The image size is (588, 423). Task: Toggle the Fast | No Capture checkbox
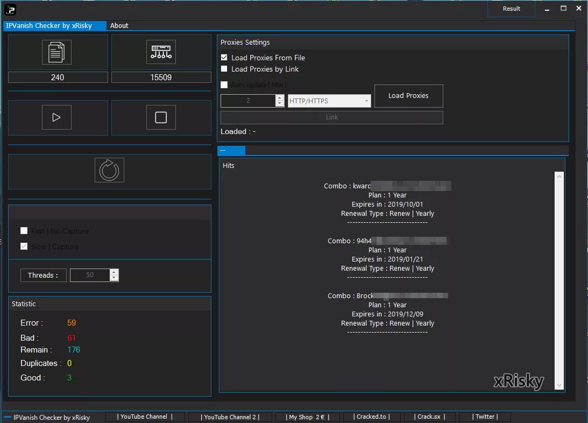coord(24,231)
